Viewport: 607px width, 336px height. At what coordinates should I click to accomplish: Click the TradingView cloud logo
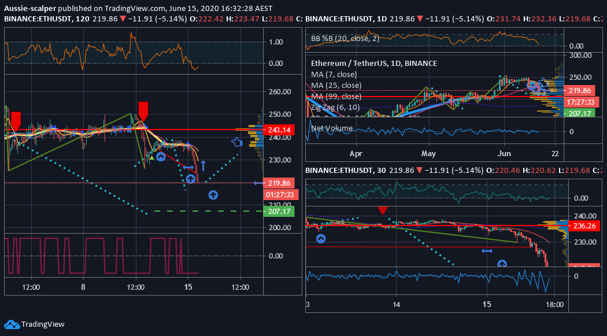click(12, 324)
